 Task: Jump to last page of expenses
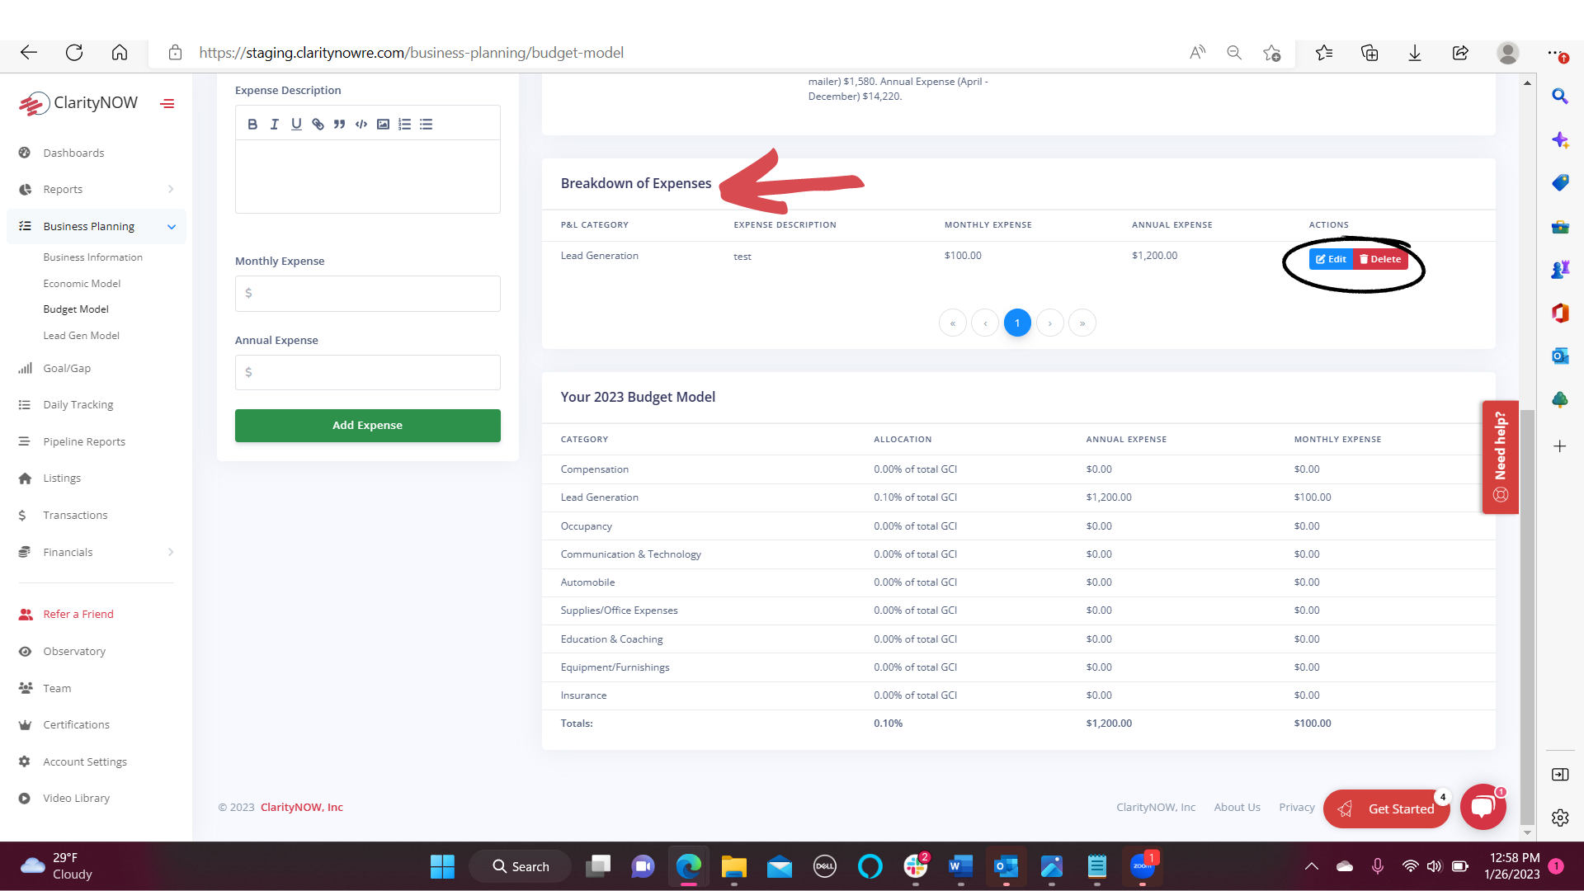(x=1082, y=323)
